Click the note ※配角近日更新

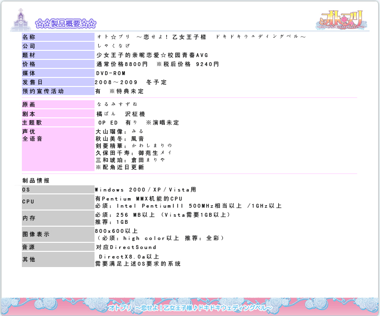pyautogui.click(x=120, y=167)
